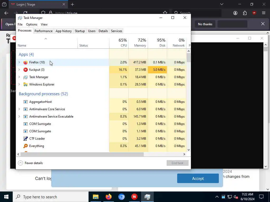Switch to the Details tab

[x=103, y=31]
